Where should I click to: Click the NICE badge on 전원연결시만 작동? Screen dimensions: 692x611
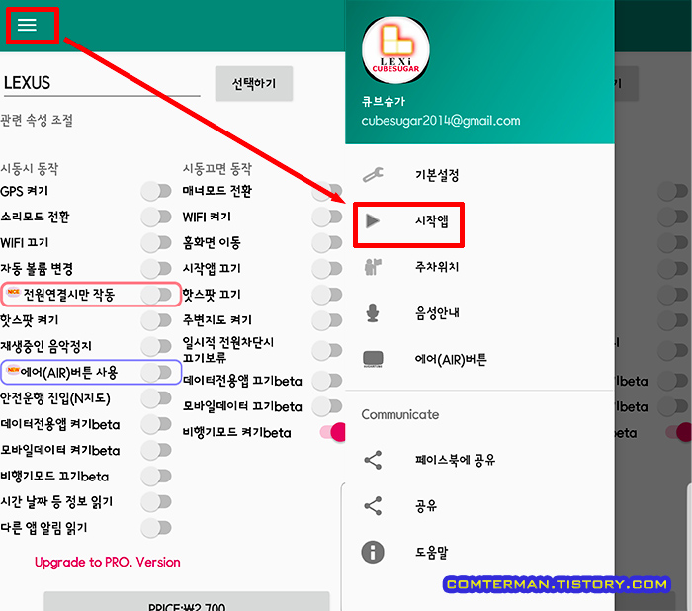pyautogui.click(x=13, y=292)
